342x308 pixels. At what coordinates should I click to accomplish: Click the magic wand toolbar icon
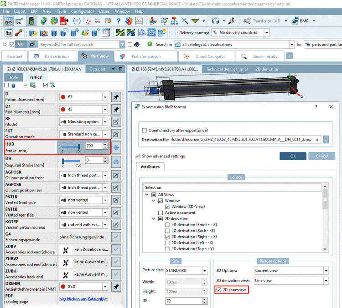coord(185,21)
